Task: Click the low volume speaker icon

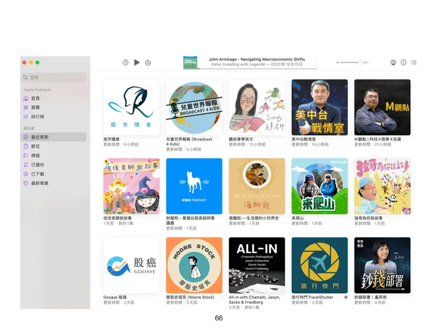Action: [337, 63]
